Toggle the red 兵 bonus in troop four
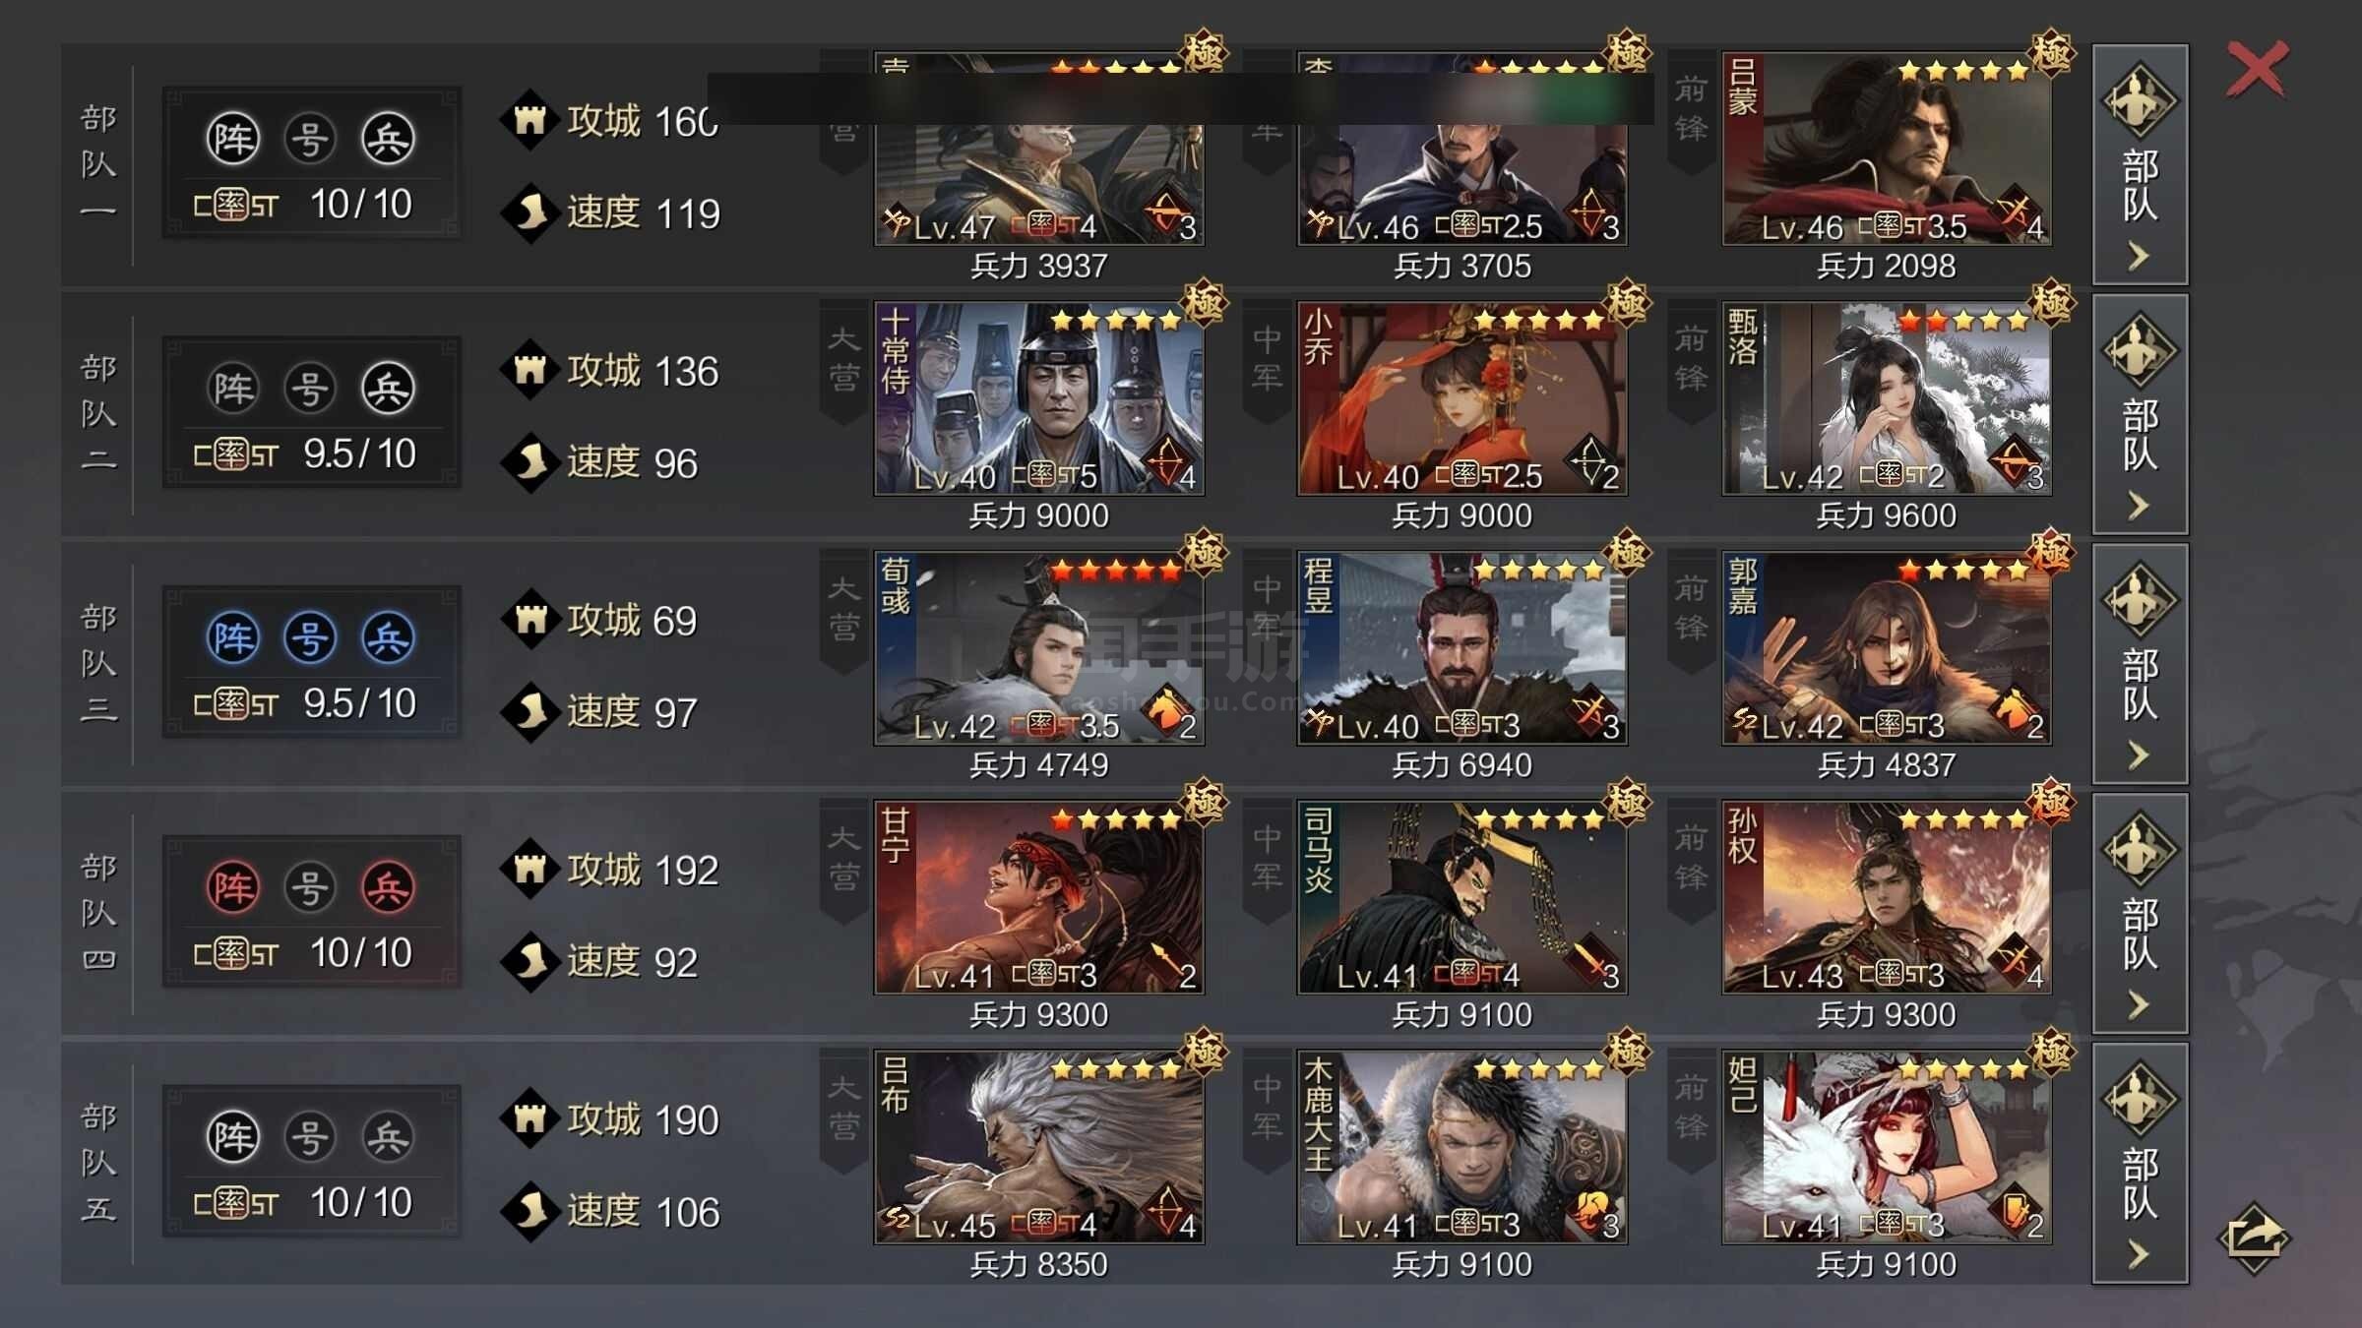 (388, 887)
